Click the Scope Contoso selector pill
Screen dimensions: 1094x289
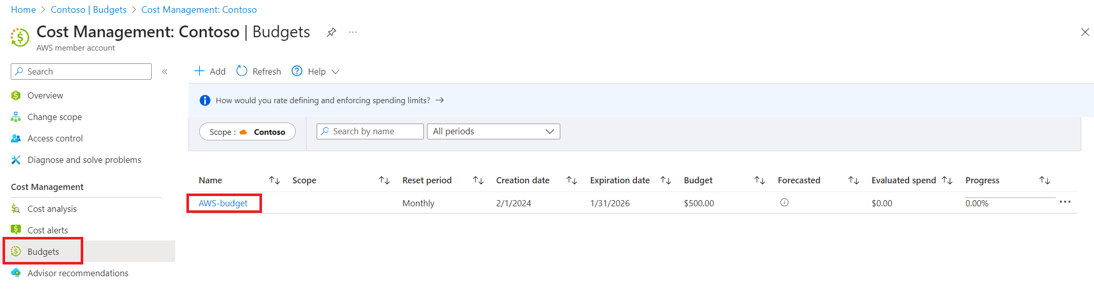coord(247,132)
